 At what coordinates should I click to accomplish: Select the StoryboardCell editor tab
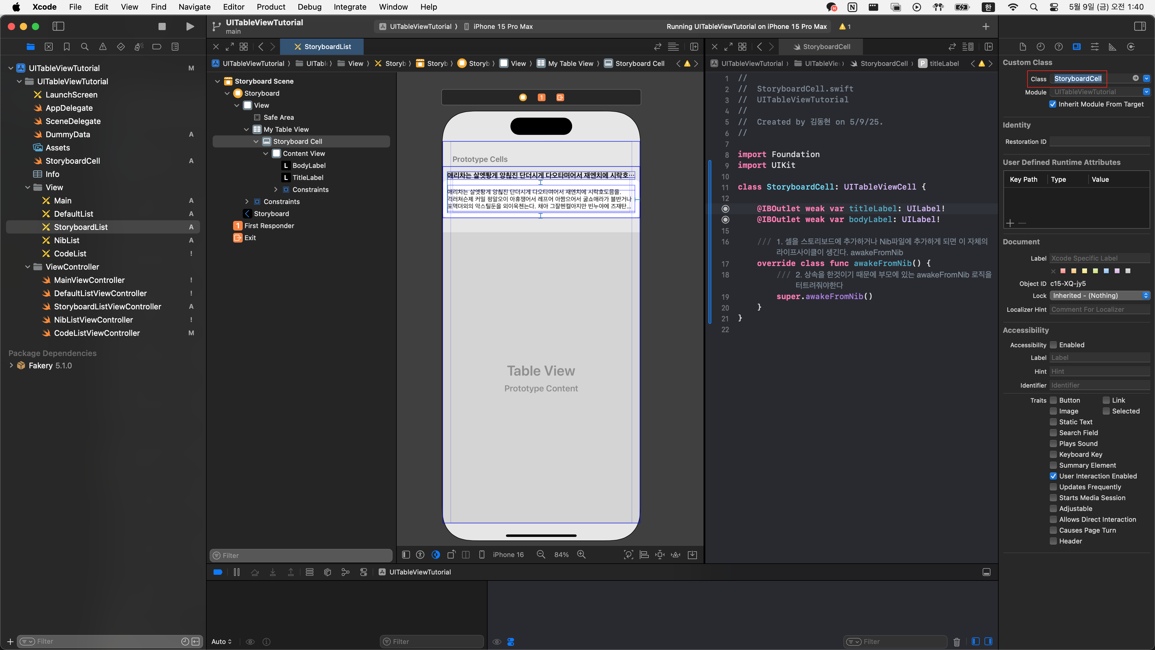[x=821, y=47]
